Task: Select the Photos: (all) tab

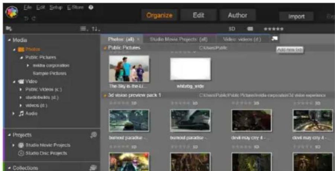Action: (x=121, y=39)
